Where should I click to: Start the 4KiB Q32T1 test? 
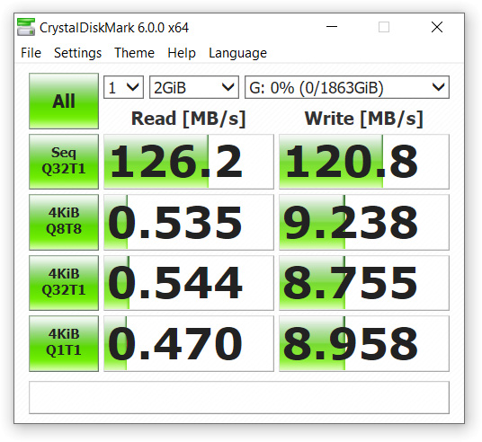pyautogui.click(x=64, y=283)
